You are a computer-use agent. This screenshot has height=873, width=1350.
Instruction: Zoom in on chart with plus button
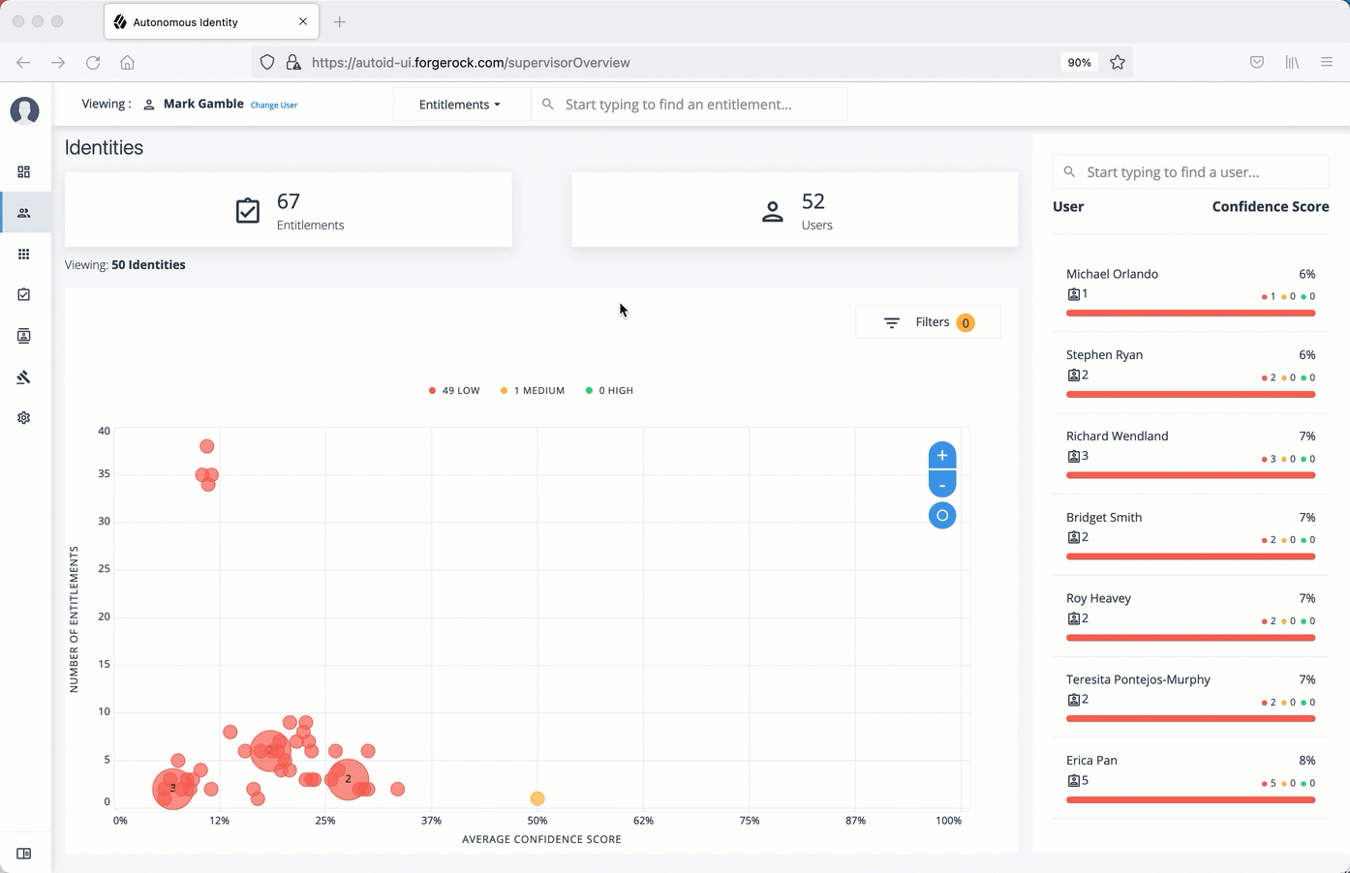(942, 456)
